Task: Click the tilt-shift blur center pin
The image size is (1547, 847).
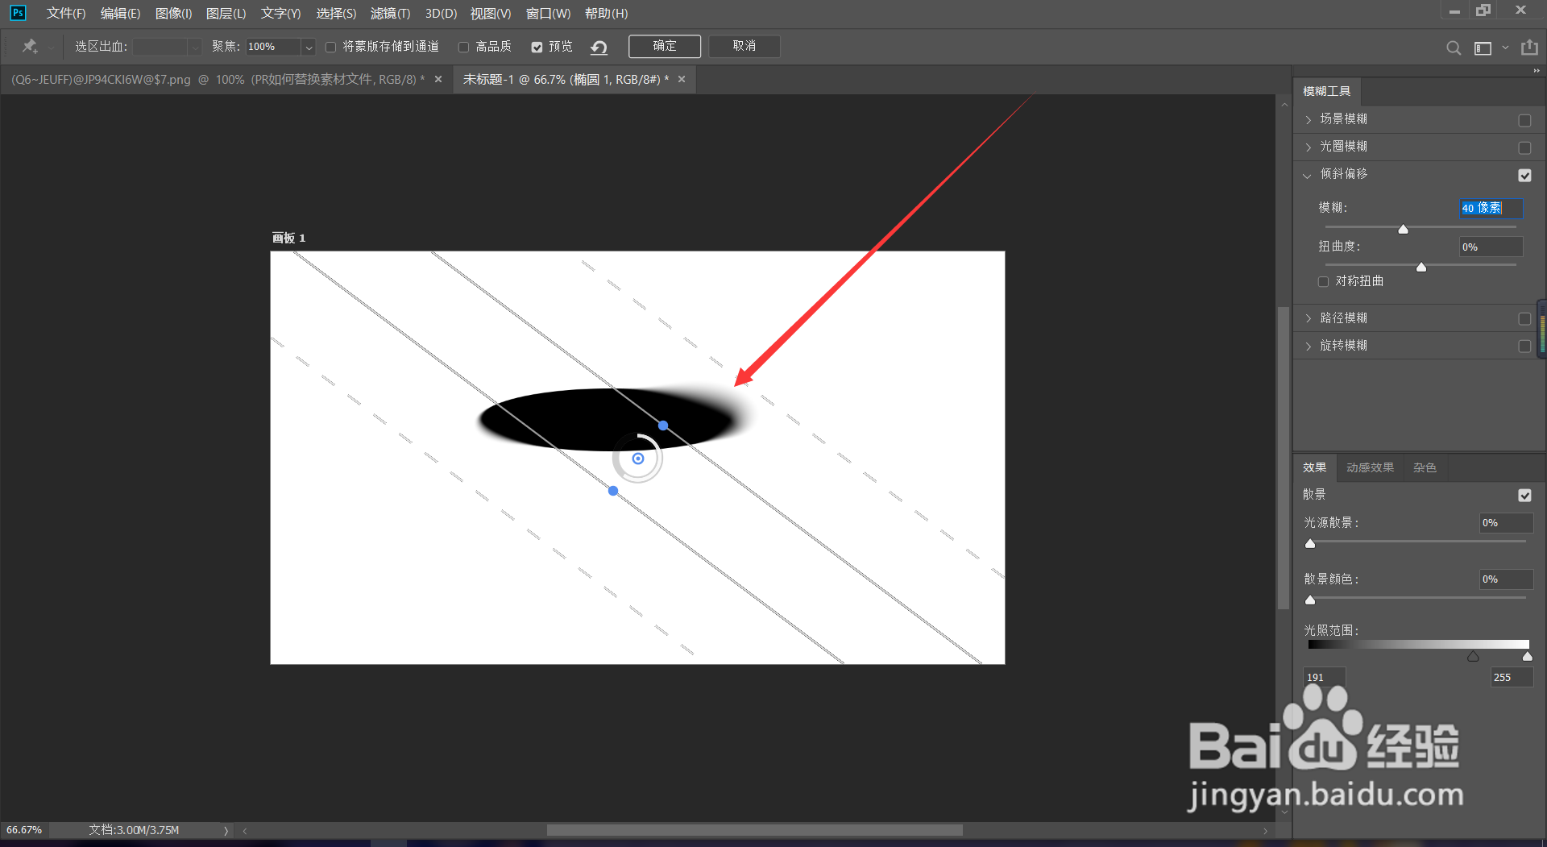Action: click(638, 459)
